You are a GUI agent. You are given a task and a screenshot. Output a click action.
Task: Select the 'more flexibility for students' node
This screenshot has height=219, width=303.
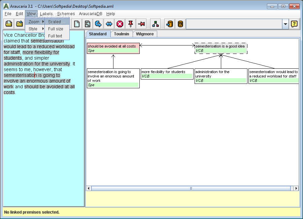coord(167,74)
